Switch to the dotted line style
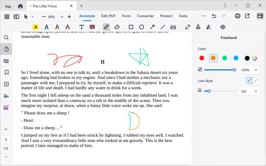Screen dimensions: 266x166 coord(256,80)
